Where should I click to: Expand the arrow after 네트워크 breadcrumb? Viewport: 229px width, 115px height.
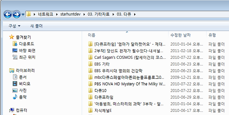pyautogui.click(x=57, y=14)
